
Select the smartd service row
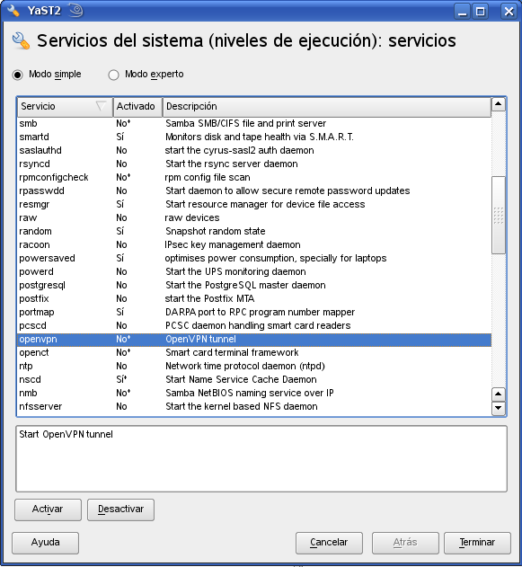pos(254,137)
